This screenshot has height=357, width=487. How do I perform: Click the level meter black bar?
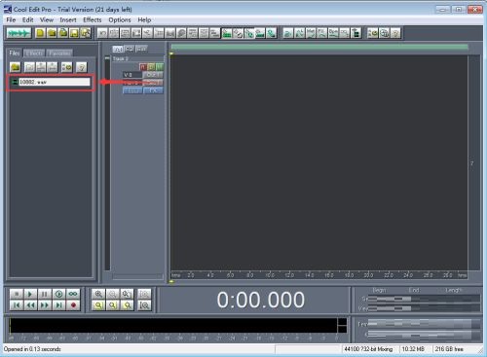[177, 325]
